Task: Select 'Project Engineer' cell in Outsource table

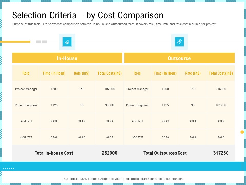Action: [x=137, y=105]
